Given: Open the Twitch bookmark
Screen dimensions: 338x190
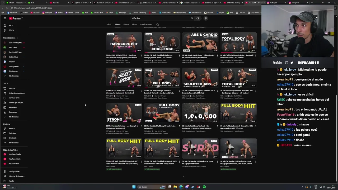Looking at the screenshot, I should point(59,13).
